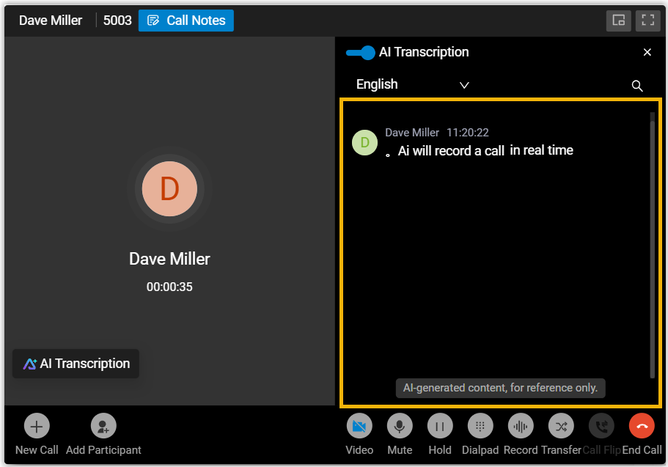This screenshot has height=467, width=668.
Task: Click the End Call button
Action: tap(642, 427)
